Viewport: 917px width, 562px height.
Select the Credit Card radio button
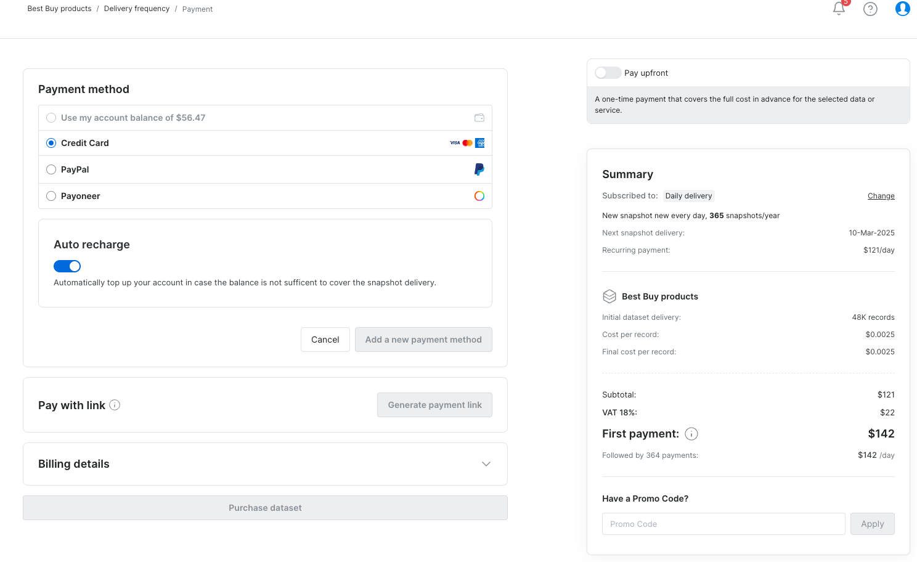[51, 143]
